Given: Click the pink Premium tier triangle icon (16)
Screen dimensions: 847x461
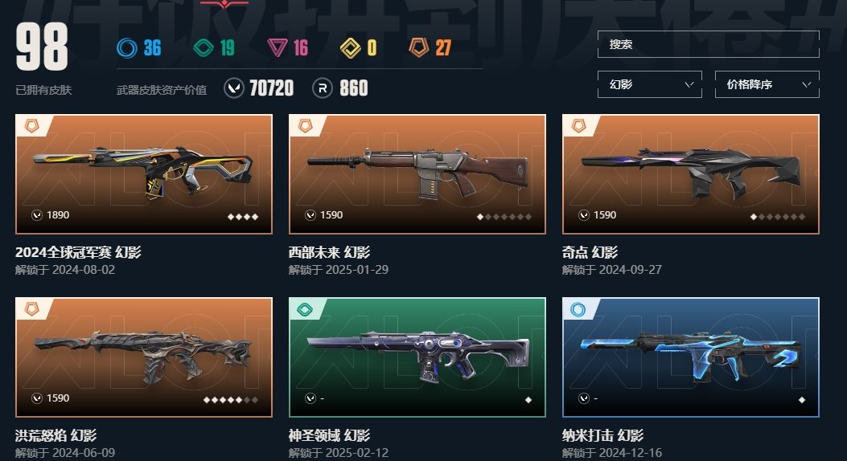Looking at the screenshot, I should point(278,48).
